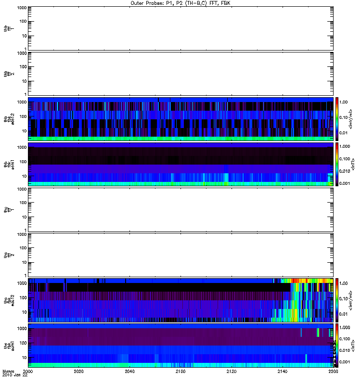Click the "thb fbk scm1" y-axis label

[9, 164]
